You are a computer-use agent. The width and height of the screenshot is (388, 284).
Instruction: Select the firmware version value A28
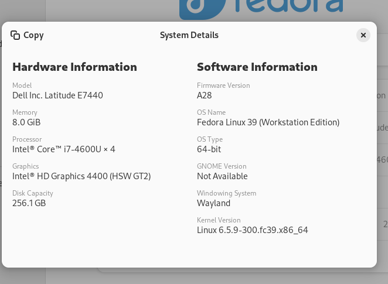205,95
